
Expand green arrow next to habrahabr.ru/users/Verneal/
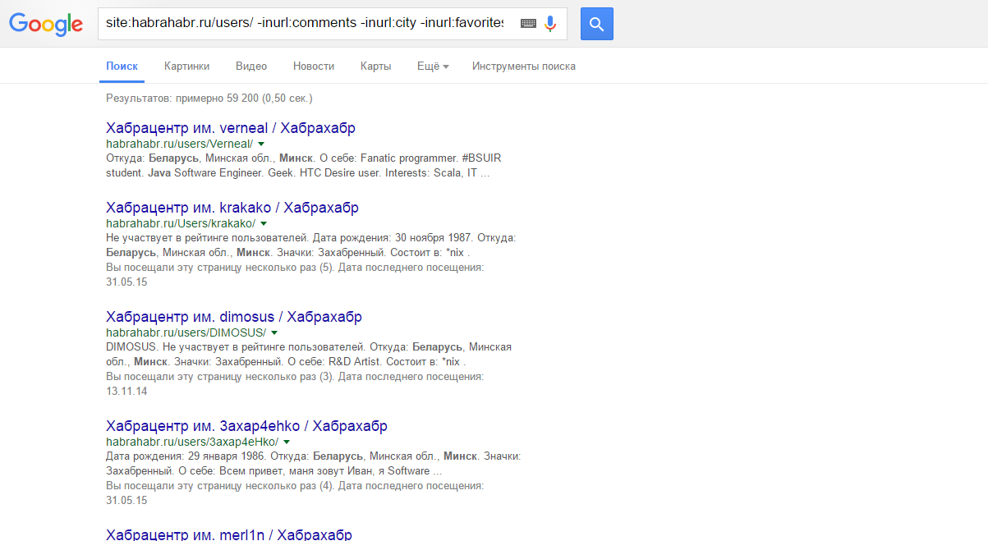(x=261, y=144)
